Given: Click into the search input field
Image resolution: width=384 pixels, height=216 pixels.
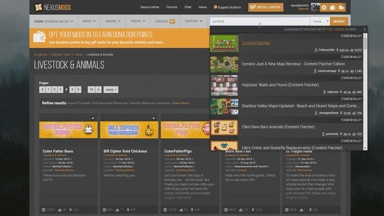Looking at the screenshot, I should pos(260,22).
